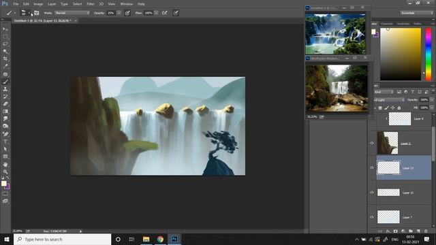Select the Quick Selection tool

click(5, 52)
